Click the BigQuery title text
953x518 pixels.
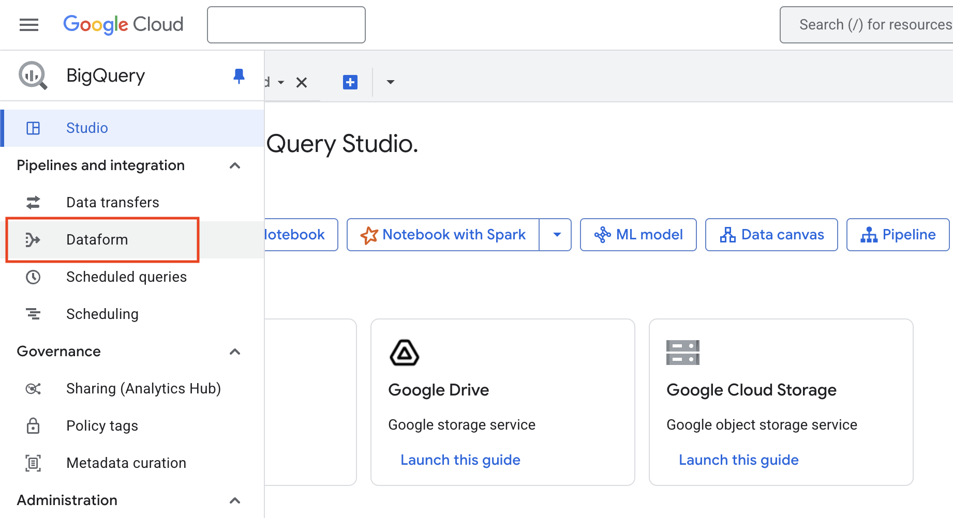(106, 75)
